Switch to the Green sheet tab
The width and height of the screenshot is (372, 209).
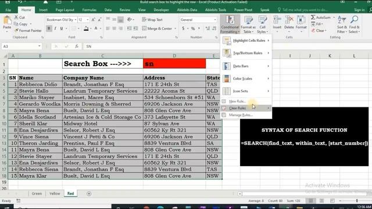pos(37,193)
